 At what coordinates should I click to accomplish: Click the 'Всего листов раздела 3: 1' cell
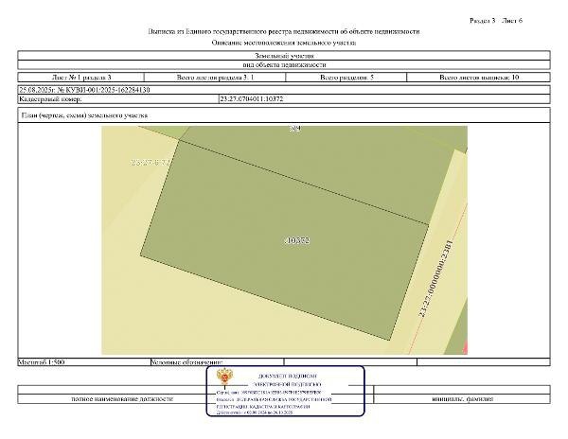point(215,77)
